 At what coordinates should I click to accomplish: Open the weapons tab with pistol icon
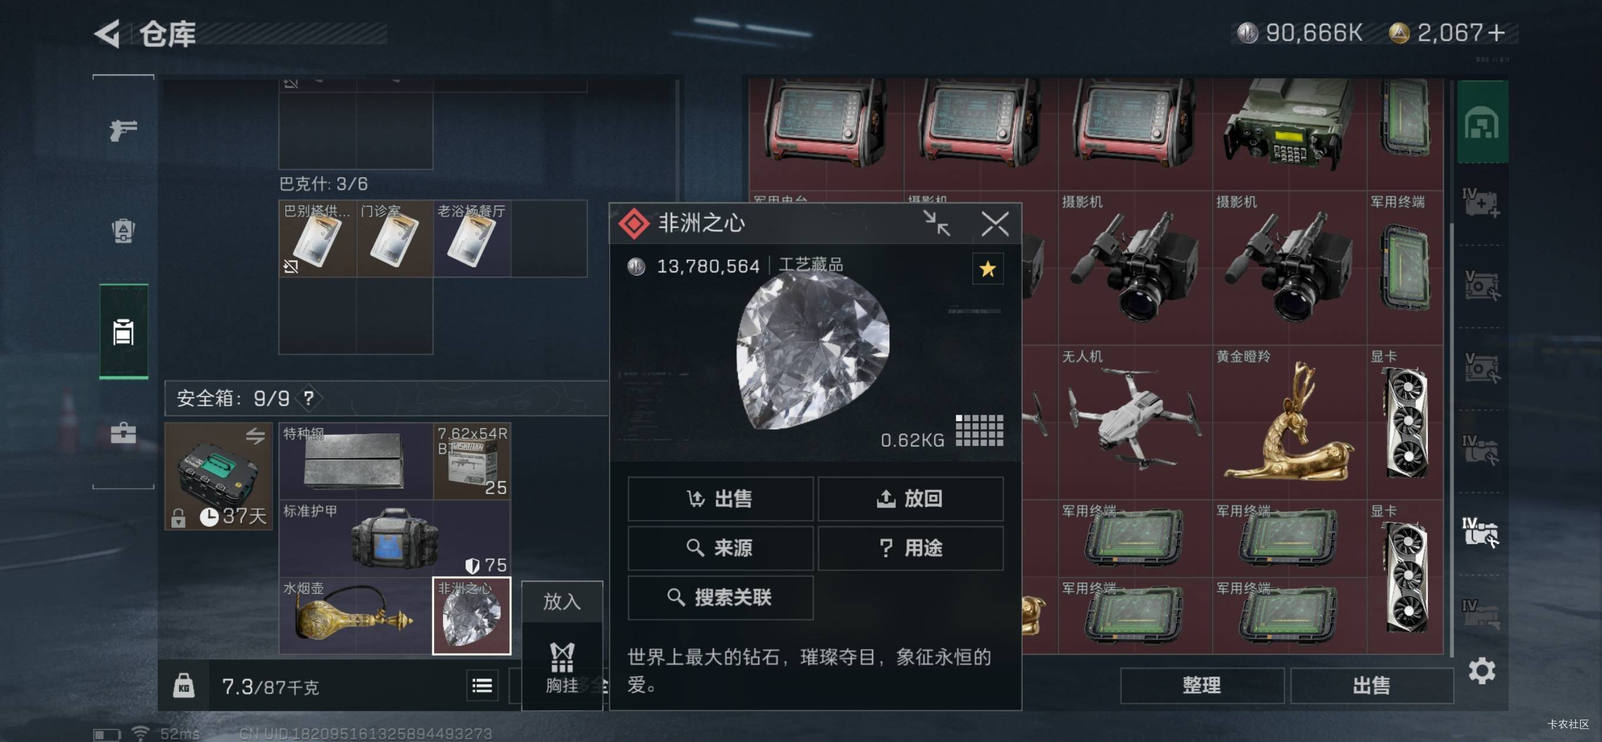click(x=123, y=130)
